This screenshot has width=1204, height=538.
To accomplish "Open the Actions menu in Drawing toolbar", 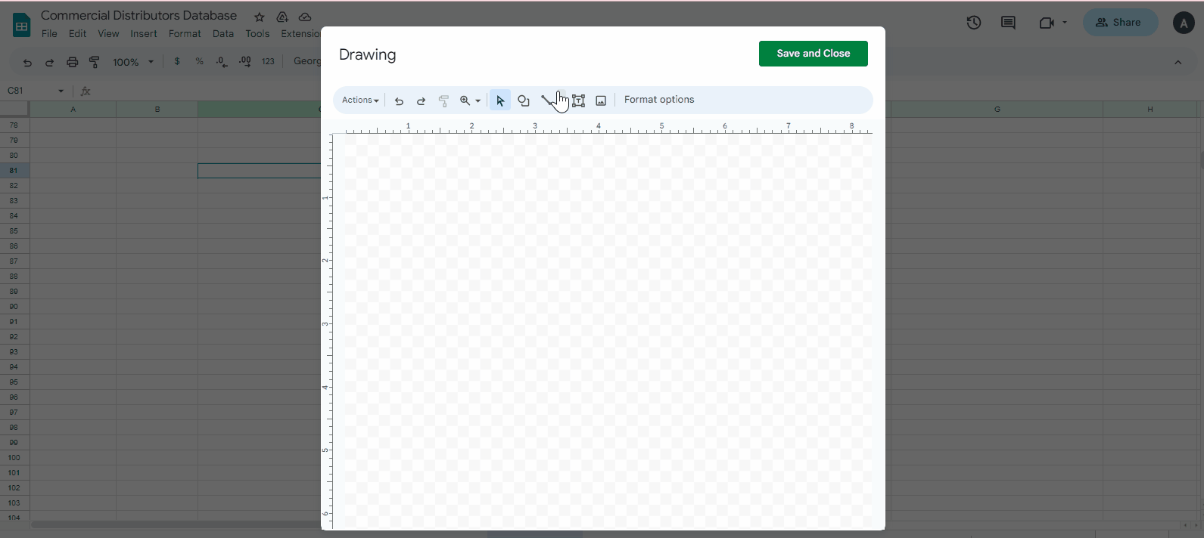I will coord(360,100).
